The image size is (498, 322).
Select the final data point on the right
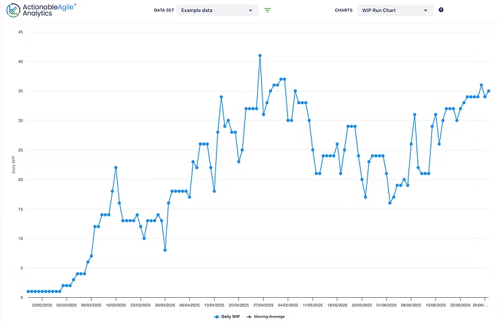click(489, 91)
